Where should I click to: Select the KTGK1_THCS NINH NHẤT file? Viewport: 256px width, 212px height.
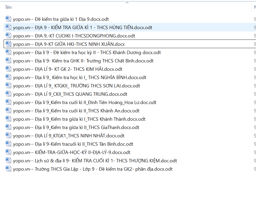click(x=69, y=136)
